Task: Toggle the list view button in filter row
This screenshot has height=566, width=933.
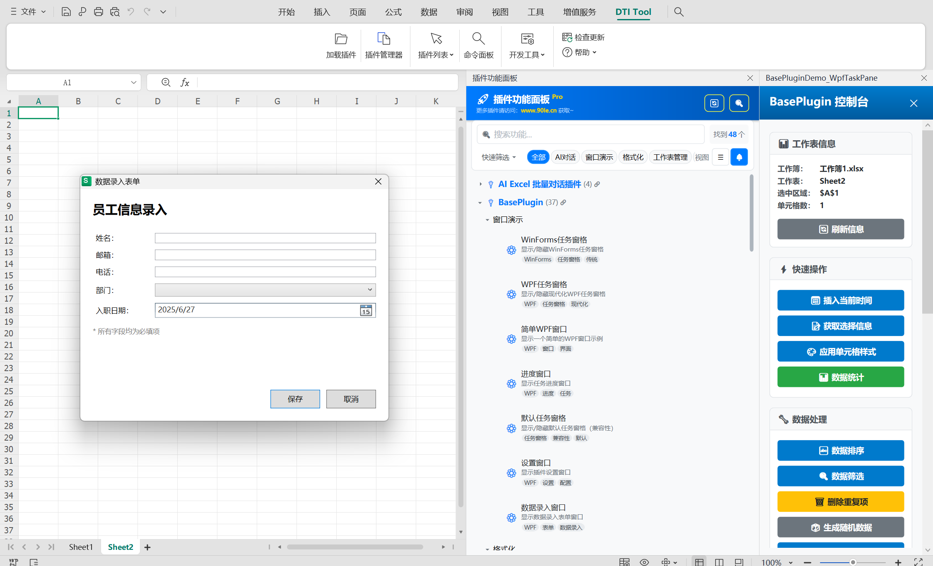Action: pos(721,157)
